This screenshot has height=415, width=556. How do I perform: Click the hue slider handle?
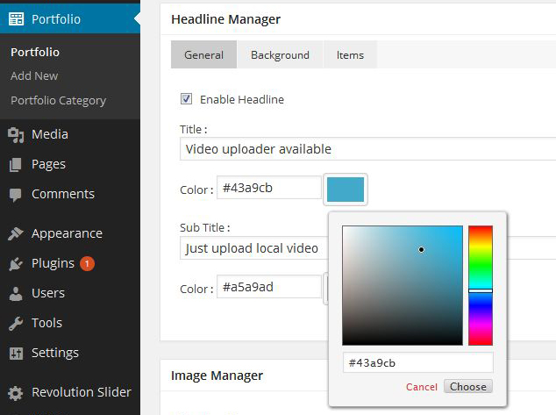pos(481,290)
